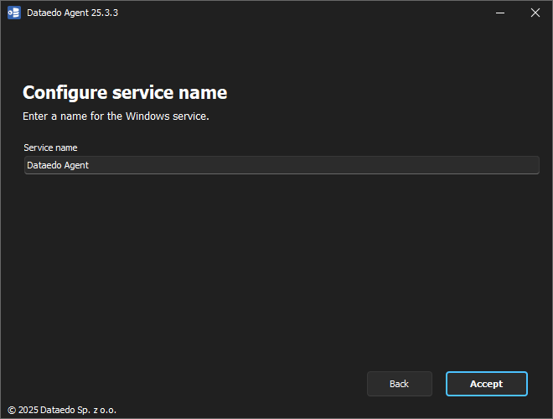Click the Accept button
This screenshot has width=553, height=419.
[x=486, y=384]
